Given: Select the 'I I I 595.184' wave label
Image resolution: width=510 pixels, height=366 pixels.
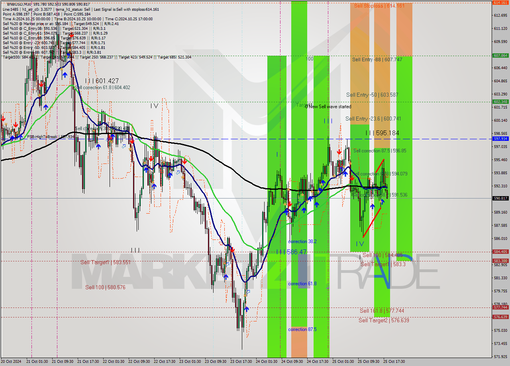Looking at the screenshot, I should coord(382,133).
